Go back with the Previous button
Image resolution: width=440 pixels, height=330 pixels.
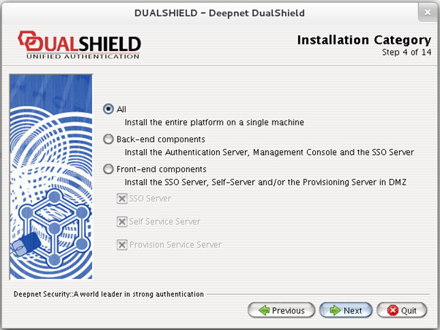point(281,310)
